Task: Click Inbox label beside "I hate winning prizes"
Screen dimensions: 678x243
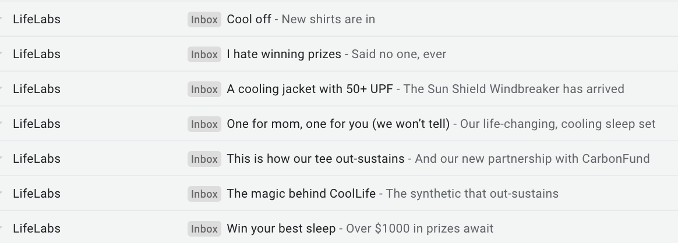Action: [x=204, y=55]
